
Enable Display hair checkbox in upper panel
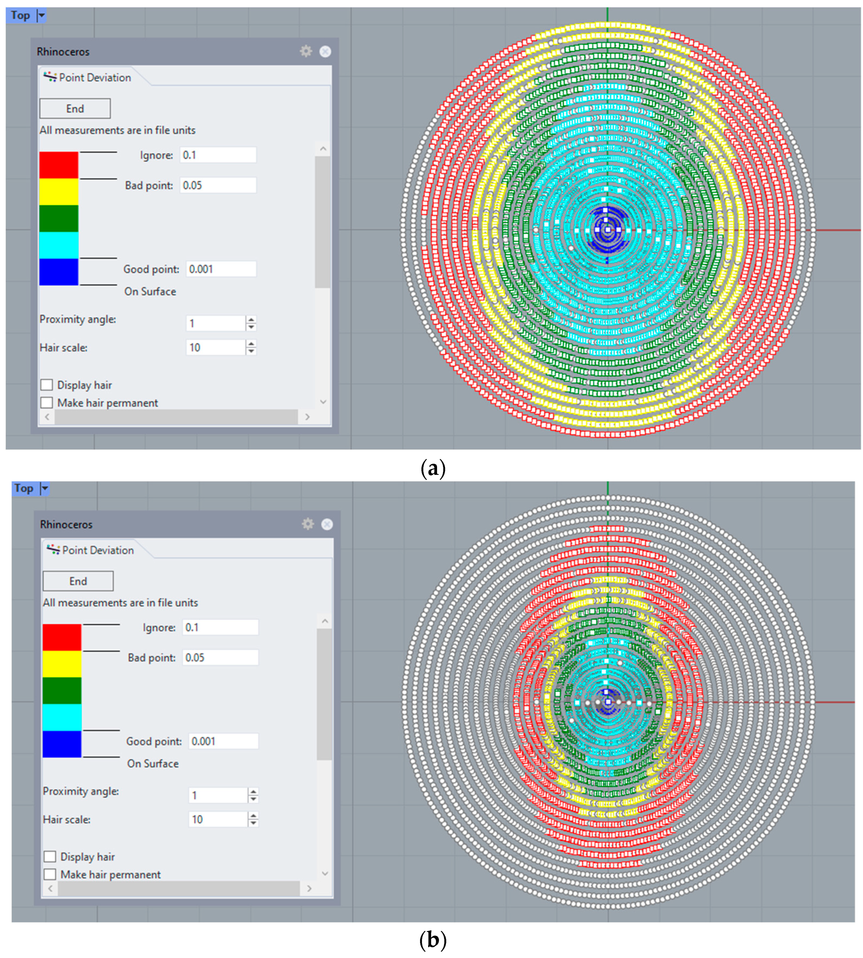[x=46, y=385]
